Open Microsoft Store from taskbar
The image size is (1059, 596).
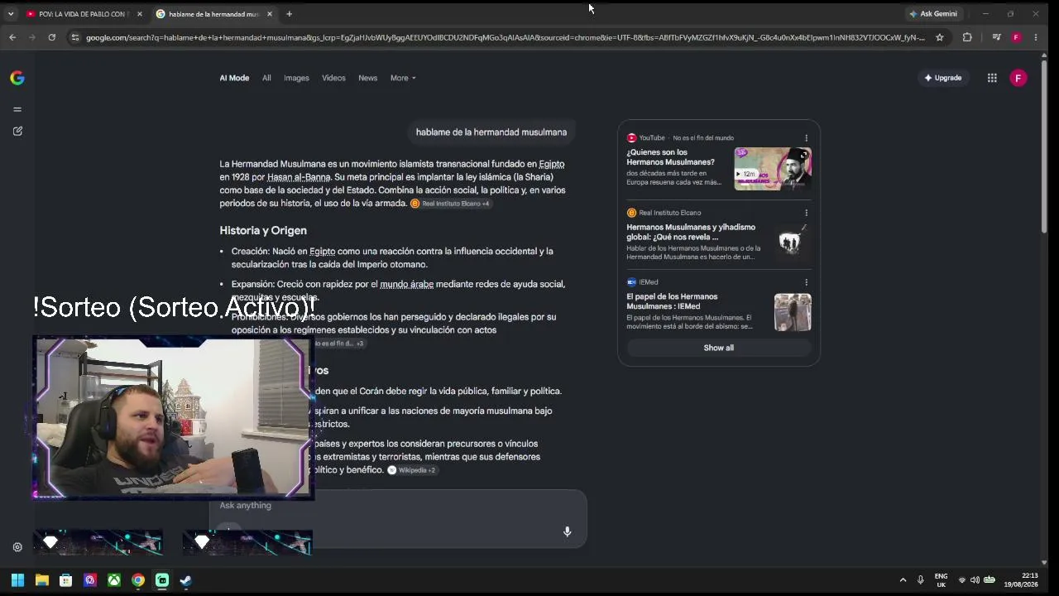pos(65,580)
